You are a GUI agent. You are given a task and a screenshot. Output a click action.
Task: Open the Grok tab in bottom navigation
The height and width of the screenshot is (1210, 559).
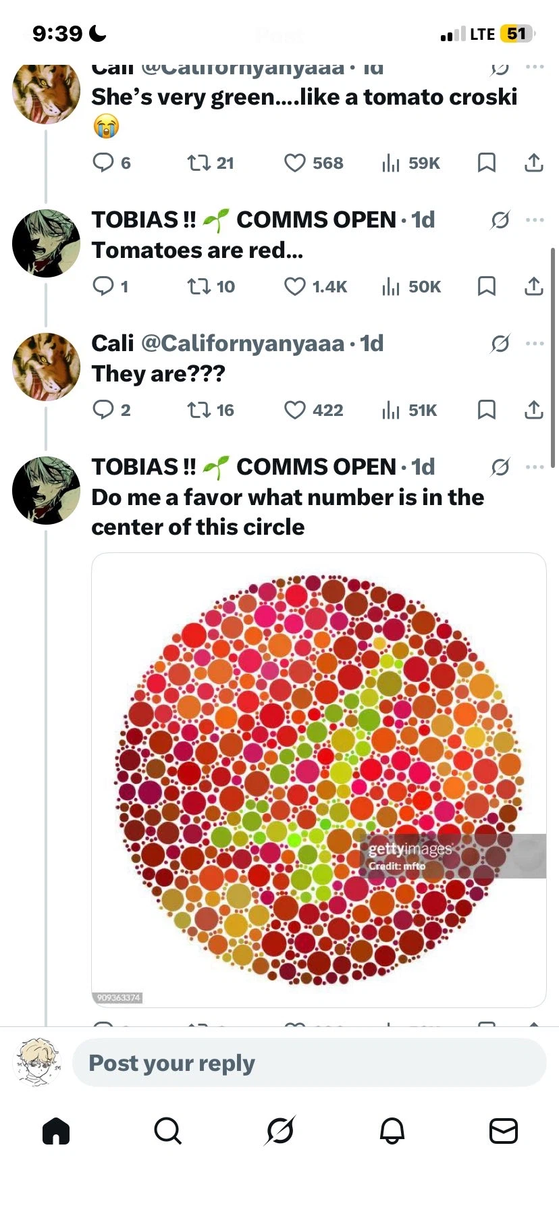(279, 1130)
